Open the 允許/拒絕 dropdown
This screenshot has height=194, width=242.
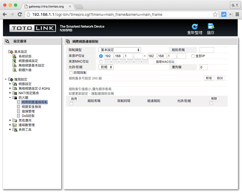[x=106, y=67]
